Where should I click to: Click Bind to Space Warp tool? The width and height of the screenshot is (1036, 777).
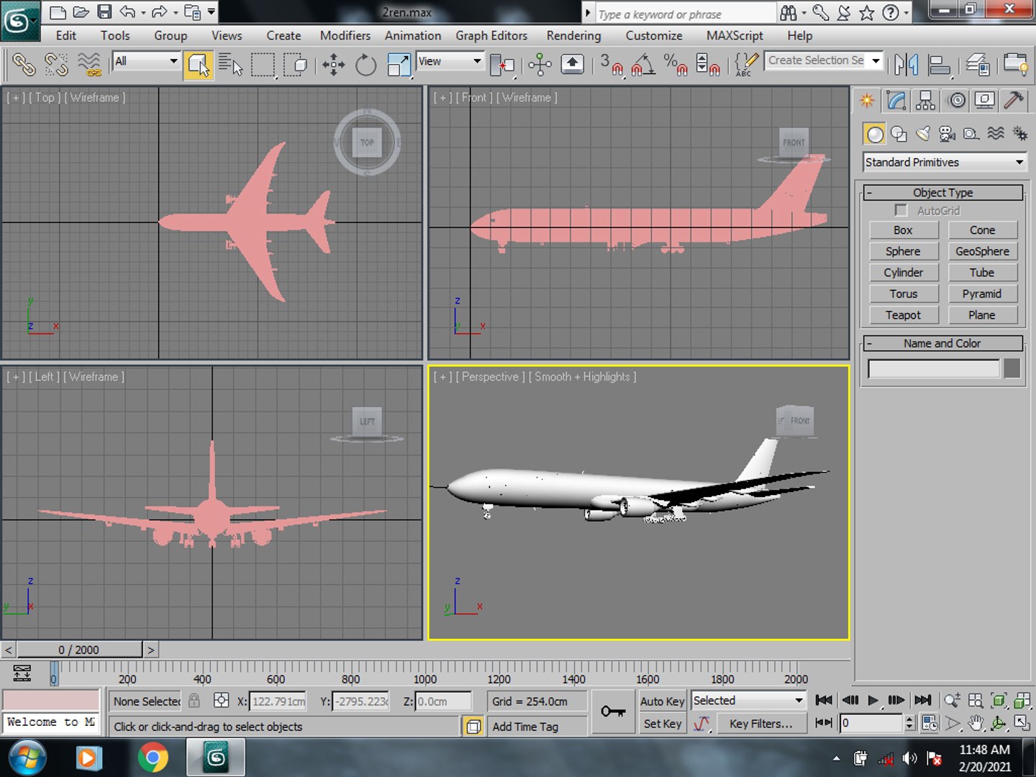tap(89, 65)
